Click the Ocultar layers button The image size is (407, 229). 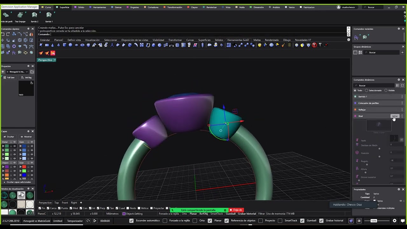9,137
